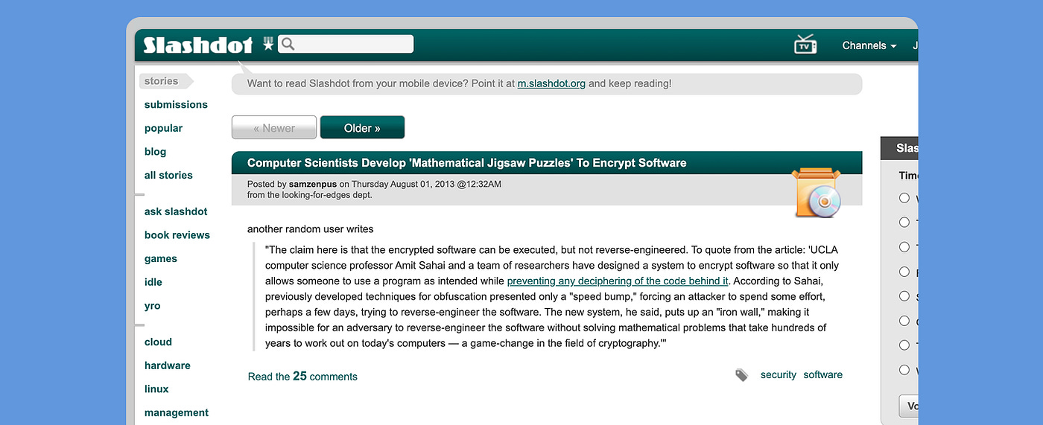Click the poster name samzenpus
Image resolution: width=1043 pixels, height=425 pixels.
coord(313,184)
